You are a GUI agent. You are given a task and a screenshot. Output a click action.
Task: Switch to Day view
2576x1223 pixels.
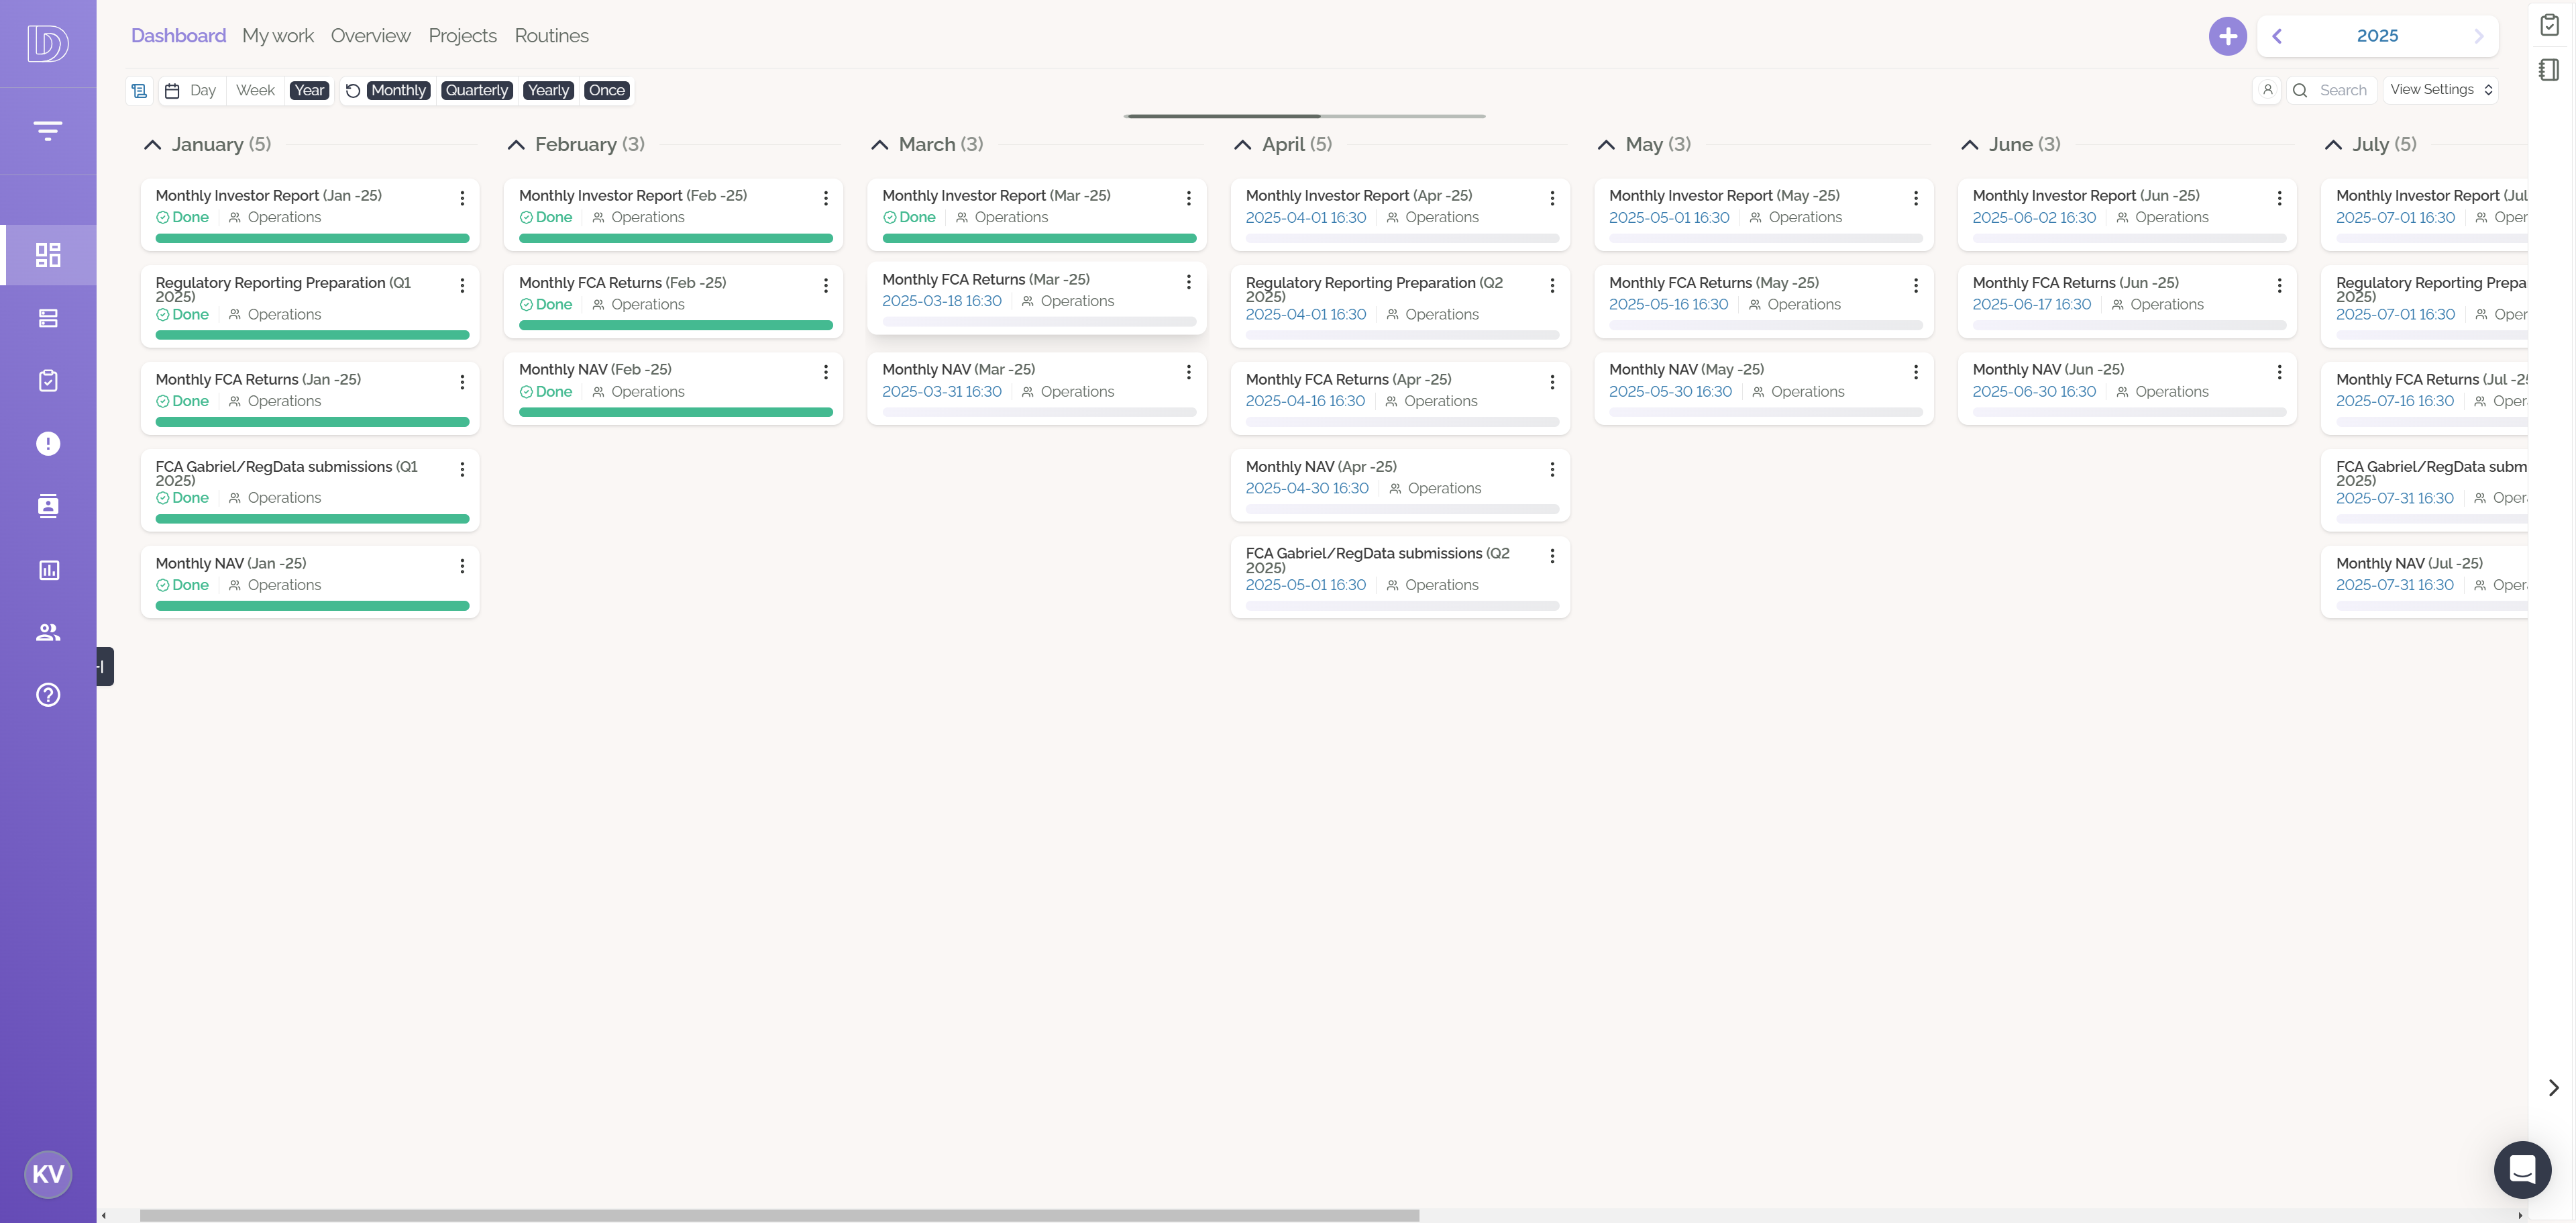coord(203,90)
